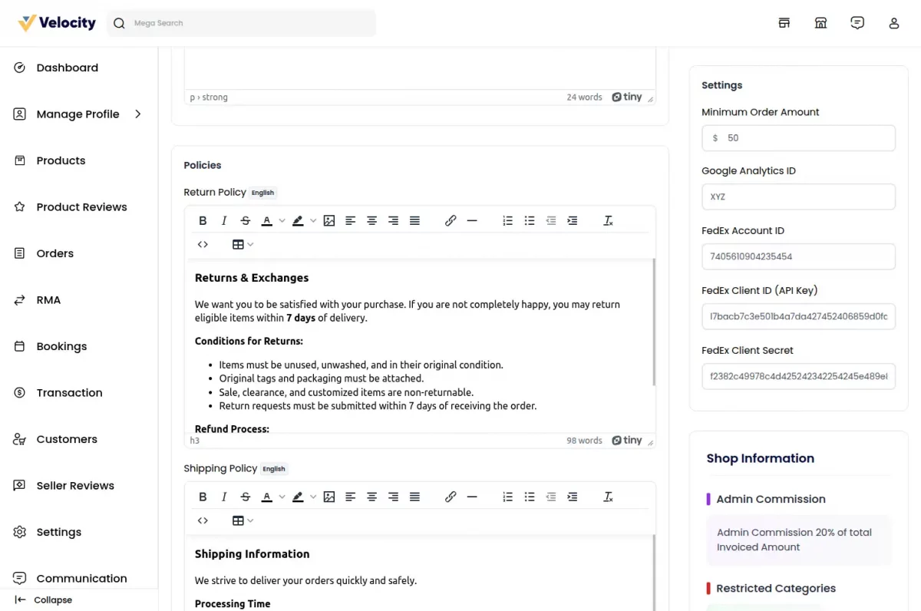Viewport: 921px width, 611px height.
Task: Click Italic in Return Policy editor toolbar
Action: (x=224, y=220)
